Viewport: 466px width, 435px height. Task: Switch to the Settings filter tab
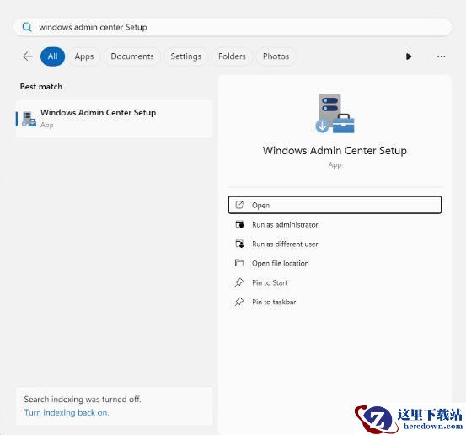[x=185, y=56]
